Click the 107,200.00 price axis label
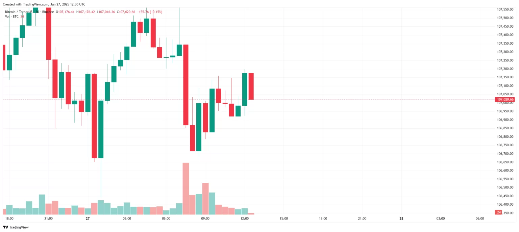Viewport: 519px width, 232px height. click(x=505, y=69)
